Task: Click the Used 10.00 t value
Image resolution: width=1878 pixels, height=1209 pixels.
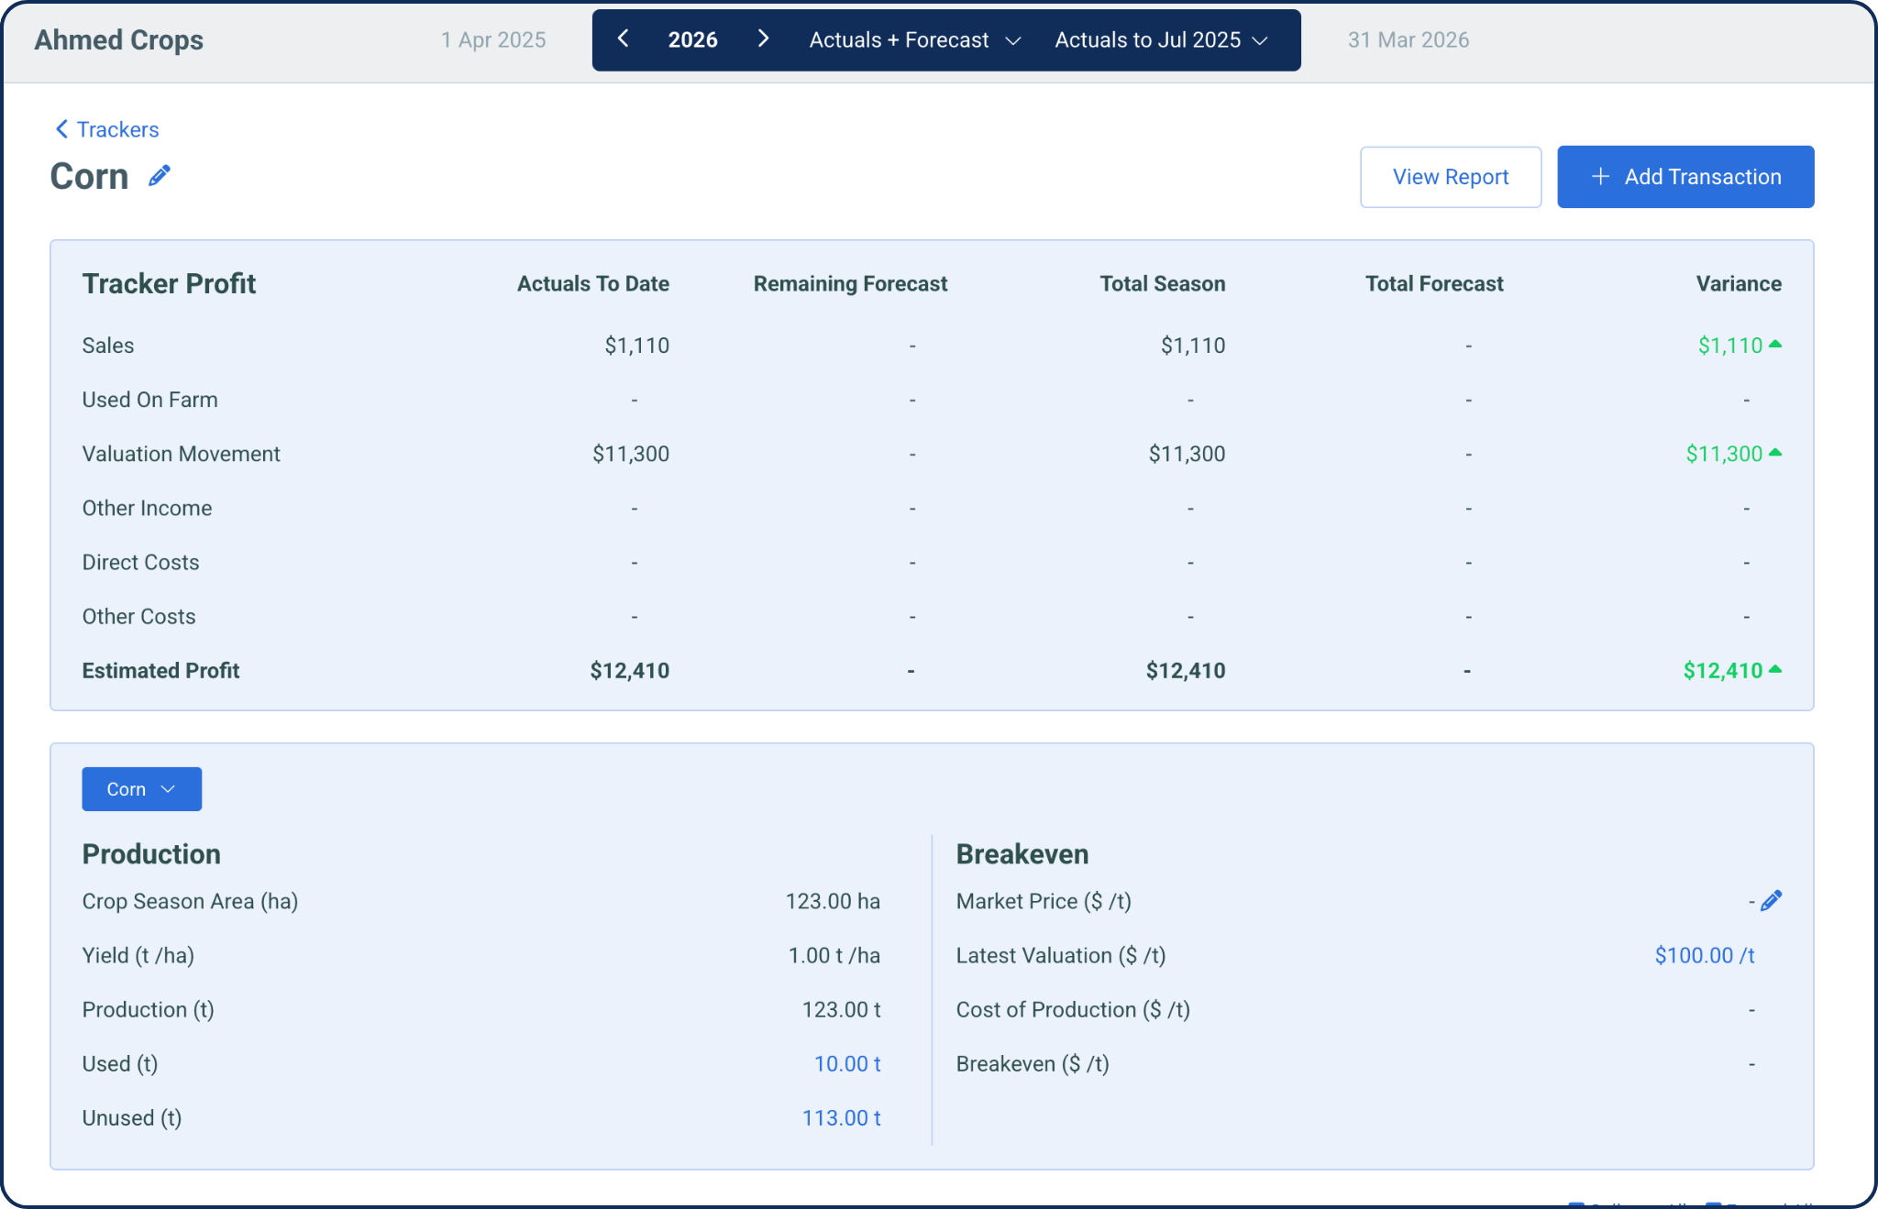Action: tap(847, 1063)
